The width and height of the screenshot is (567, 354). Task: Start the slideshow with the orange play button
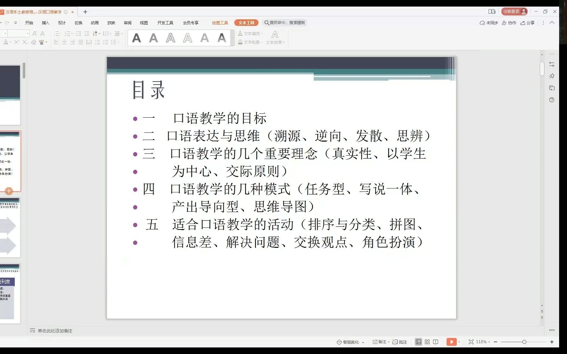click(x=451, y=342)
